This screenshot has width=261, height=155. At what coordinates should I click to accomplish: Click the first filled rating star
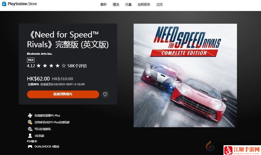pos(39,66)
